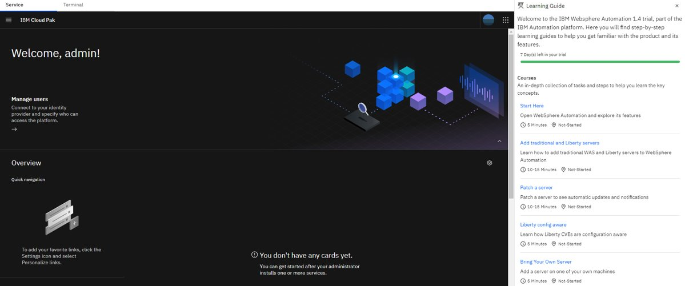Click clock icon under Patch a server
The width and height of the screenshot is (685, 286).
pyautogui.click(x=523, y=207)
